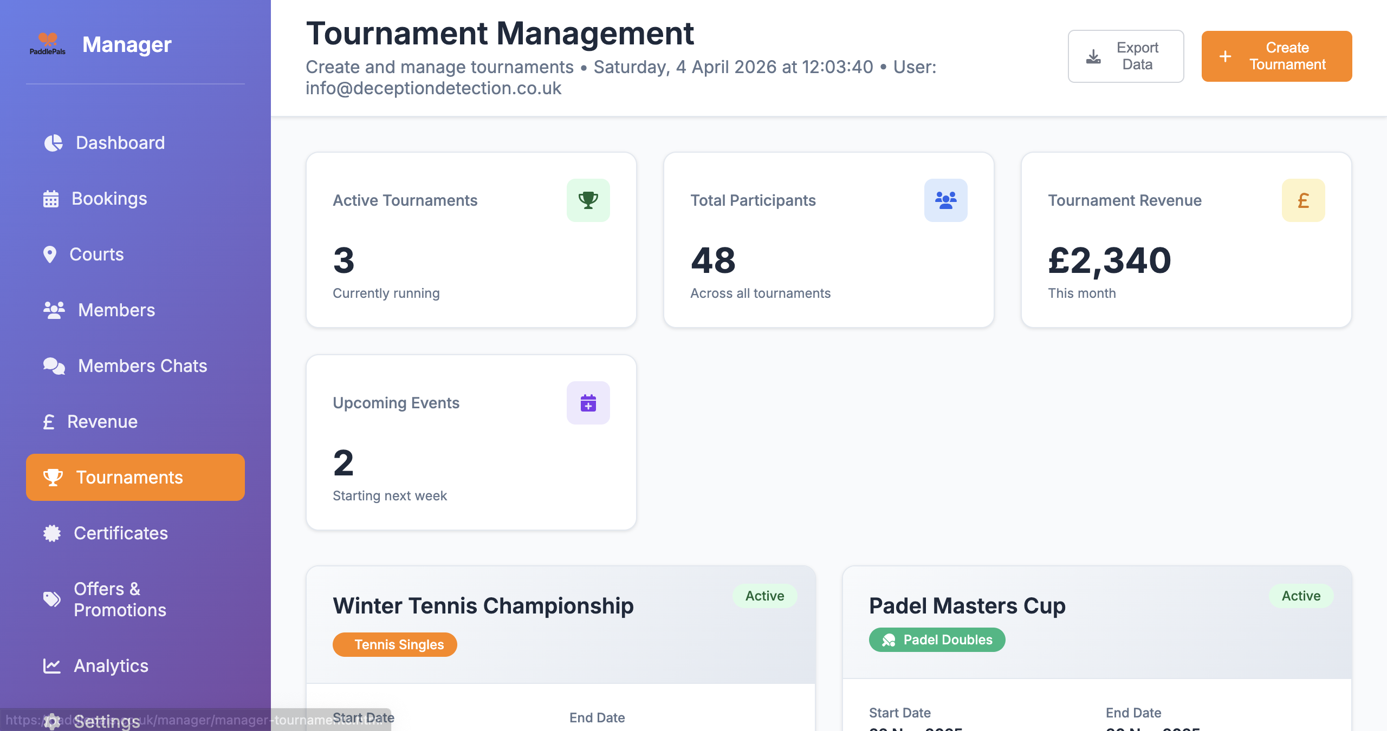The width and height of the screenshot is (1387, 731).
Task: Click the Total Participants card label
Action: (x=753, y=200)
